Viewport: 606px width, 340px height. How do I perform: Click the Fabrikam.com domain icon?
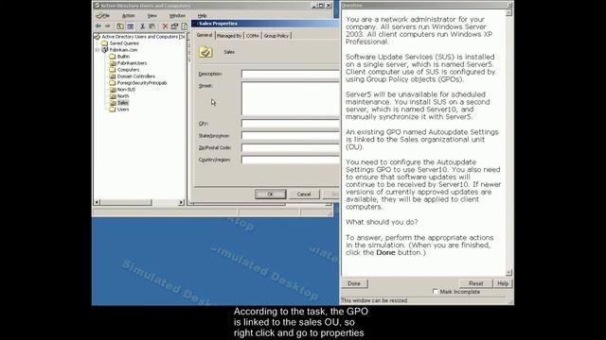point(104,50)
